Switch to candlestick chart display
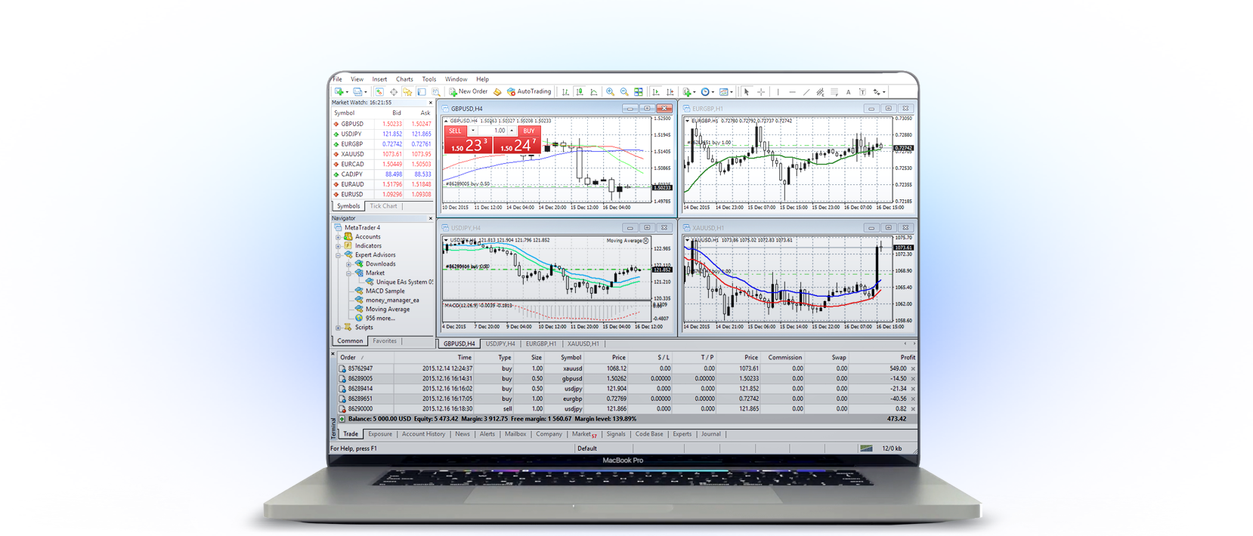 [580, 92]
